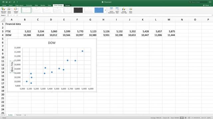The width and height of the screenshot is (213, 119).
Task: Click the Share button
Action: [206, 5]
